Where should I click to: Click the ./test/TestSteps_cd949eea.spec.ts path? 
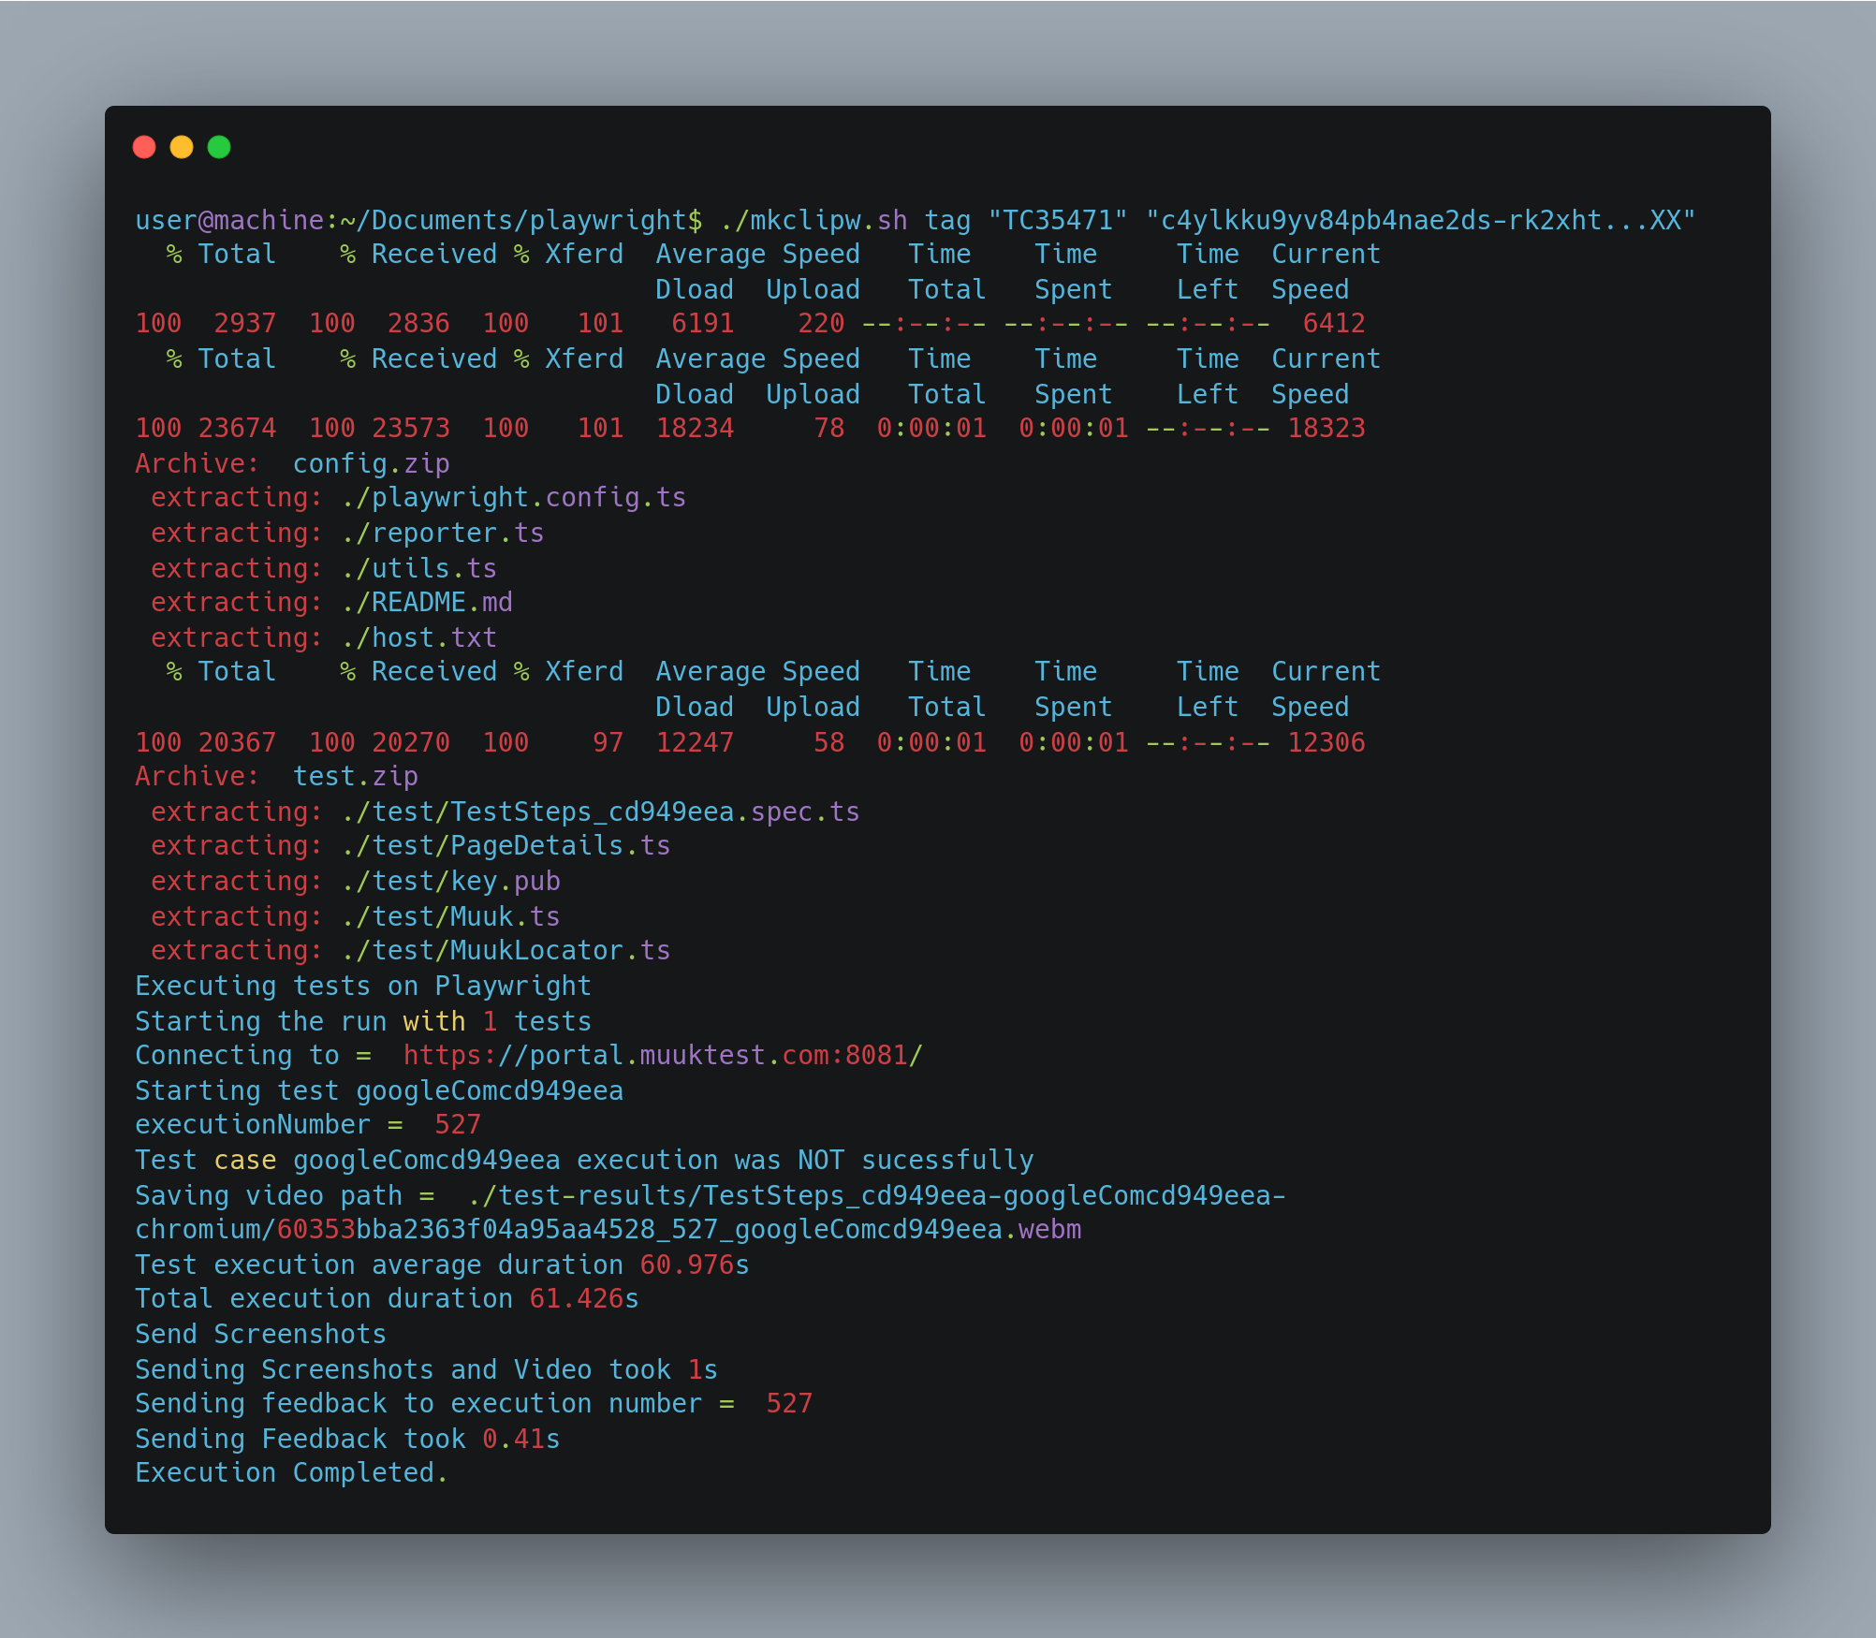pyautogui.click(x=600, y=812)
